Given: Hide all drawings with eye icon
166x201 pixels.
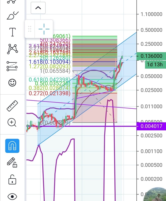Looking at the screenshot, I should pyautogui.click(x=12, y=196).
